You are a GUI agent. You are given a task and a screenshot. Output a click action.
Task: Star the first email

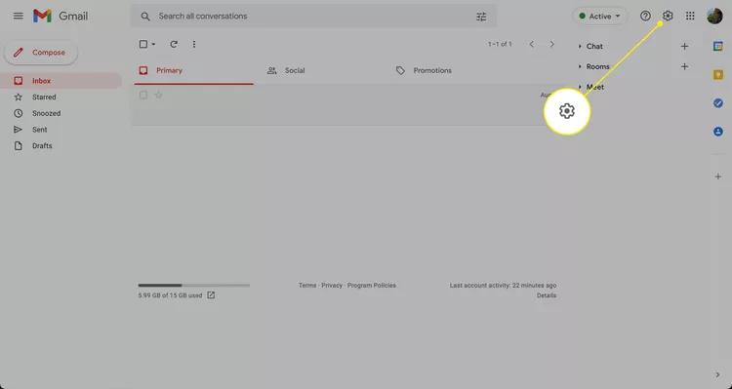(x=159, y=96)
